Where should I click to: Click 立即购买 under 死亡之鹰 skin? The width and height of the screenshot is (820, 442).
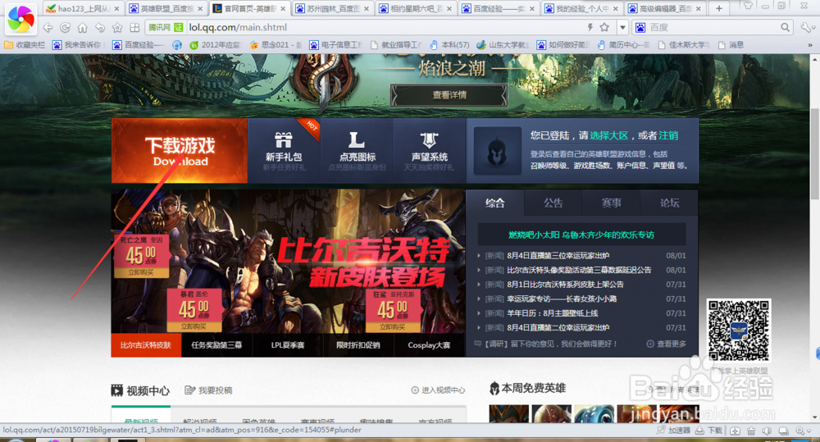(141, 272)
